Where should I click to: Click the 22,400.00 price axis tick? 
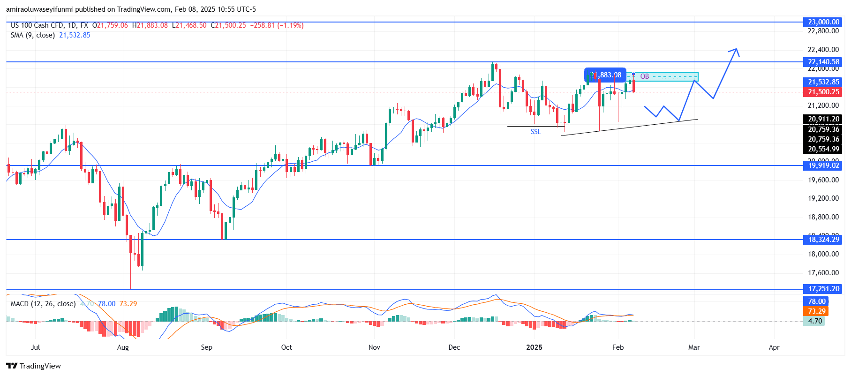tap(823, 50)
